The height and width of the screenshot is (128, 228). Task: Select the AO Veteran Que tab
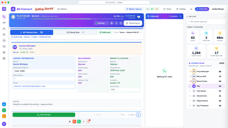click(32, 32)
